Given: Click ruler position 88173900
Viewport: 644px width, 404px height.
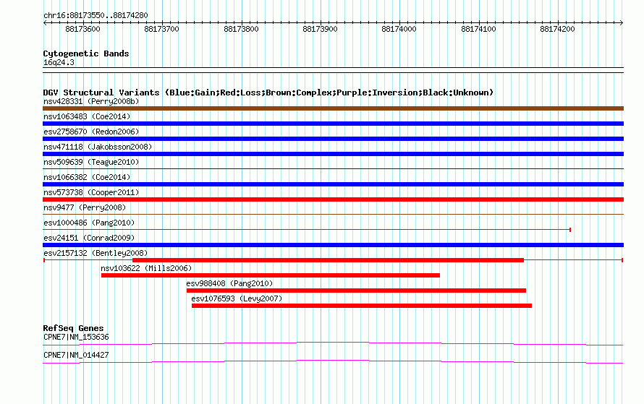Looking at the screenshot, I should (320, 29).
